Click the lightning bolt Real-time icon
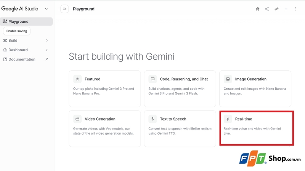Viewport: 305px width, 171px height. pyautogui.click(x=228, y=119)
